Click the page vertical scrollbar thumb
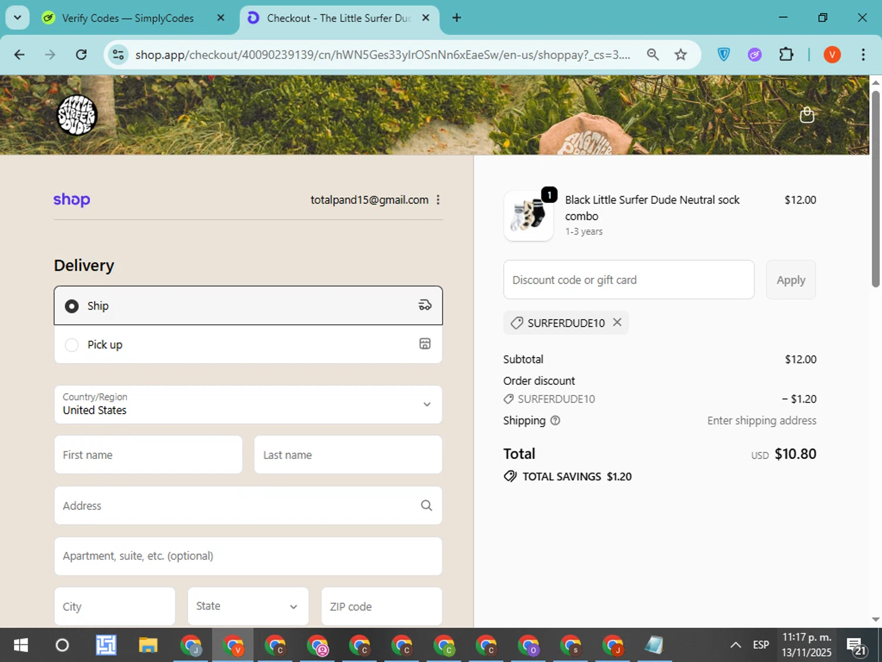The width and height of the screenshot is (882, 662). point(876,188)
